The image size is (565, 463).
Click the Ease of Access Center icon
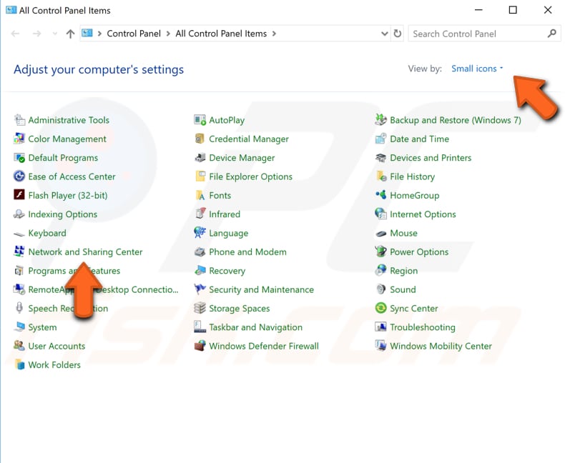coord(19,176)
